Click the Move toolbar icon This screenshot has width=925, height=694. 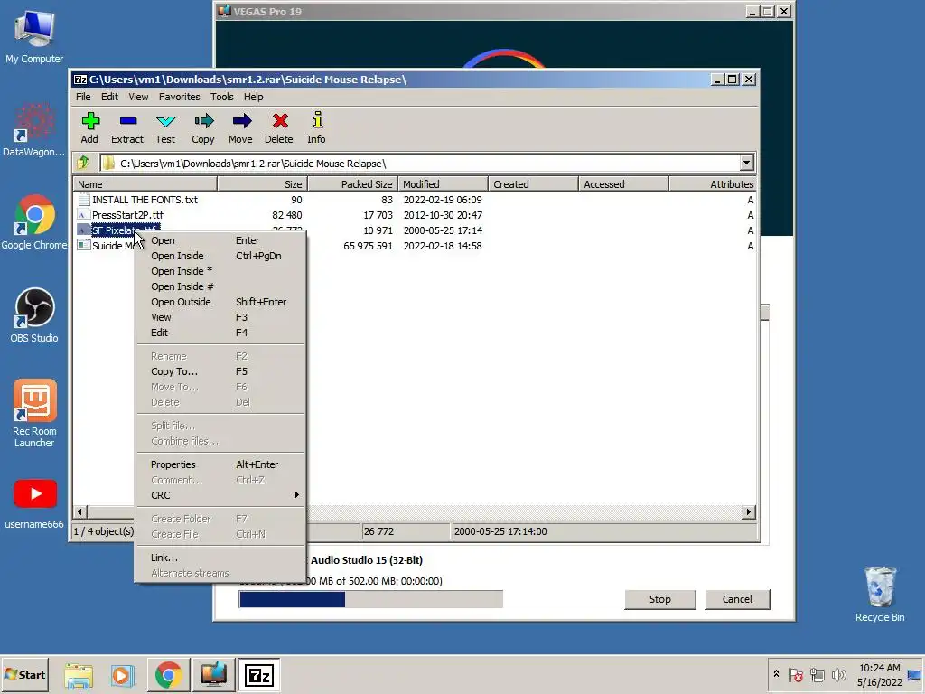(x=240, y=127)
